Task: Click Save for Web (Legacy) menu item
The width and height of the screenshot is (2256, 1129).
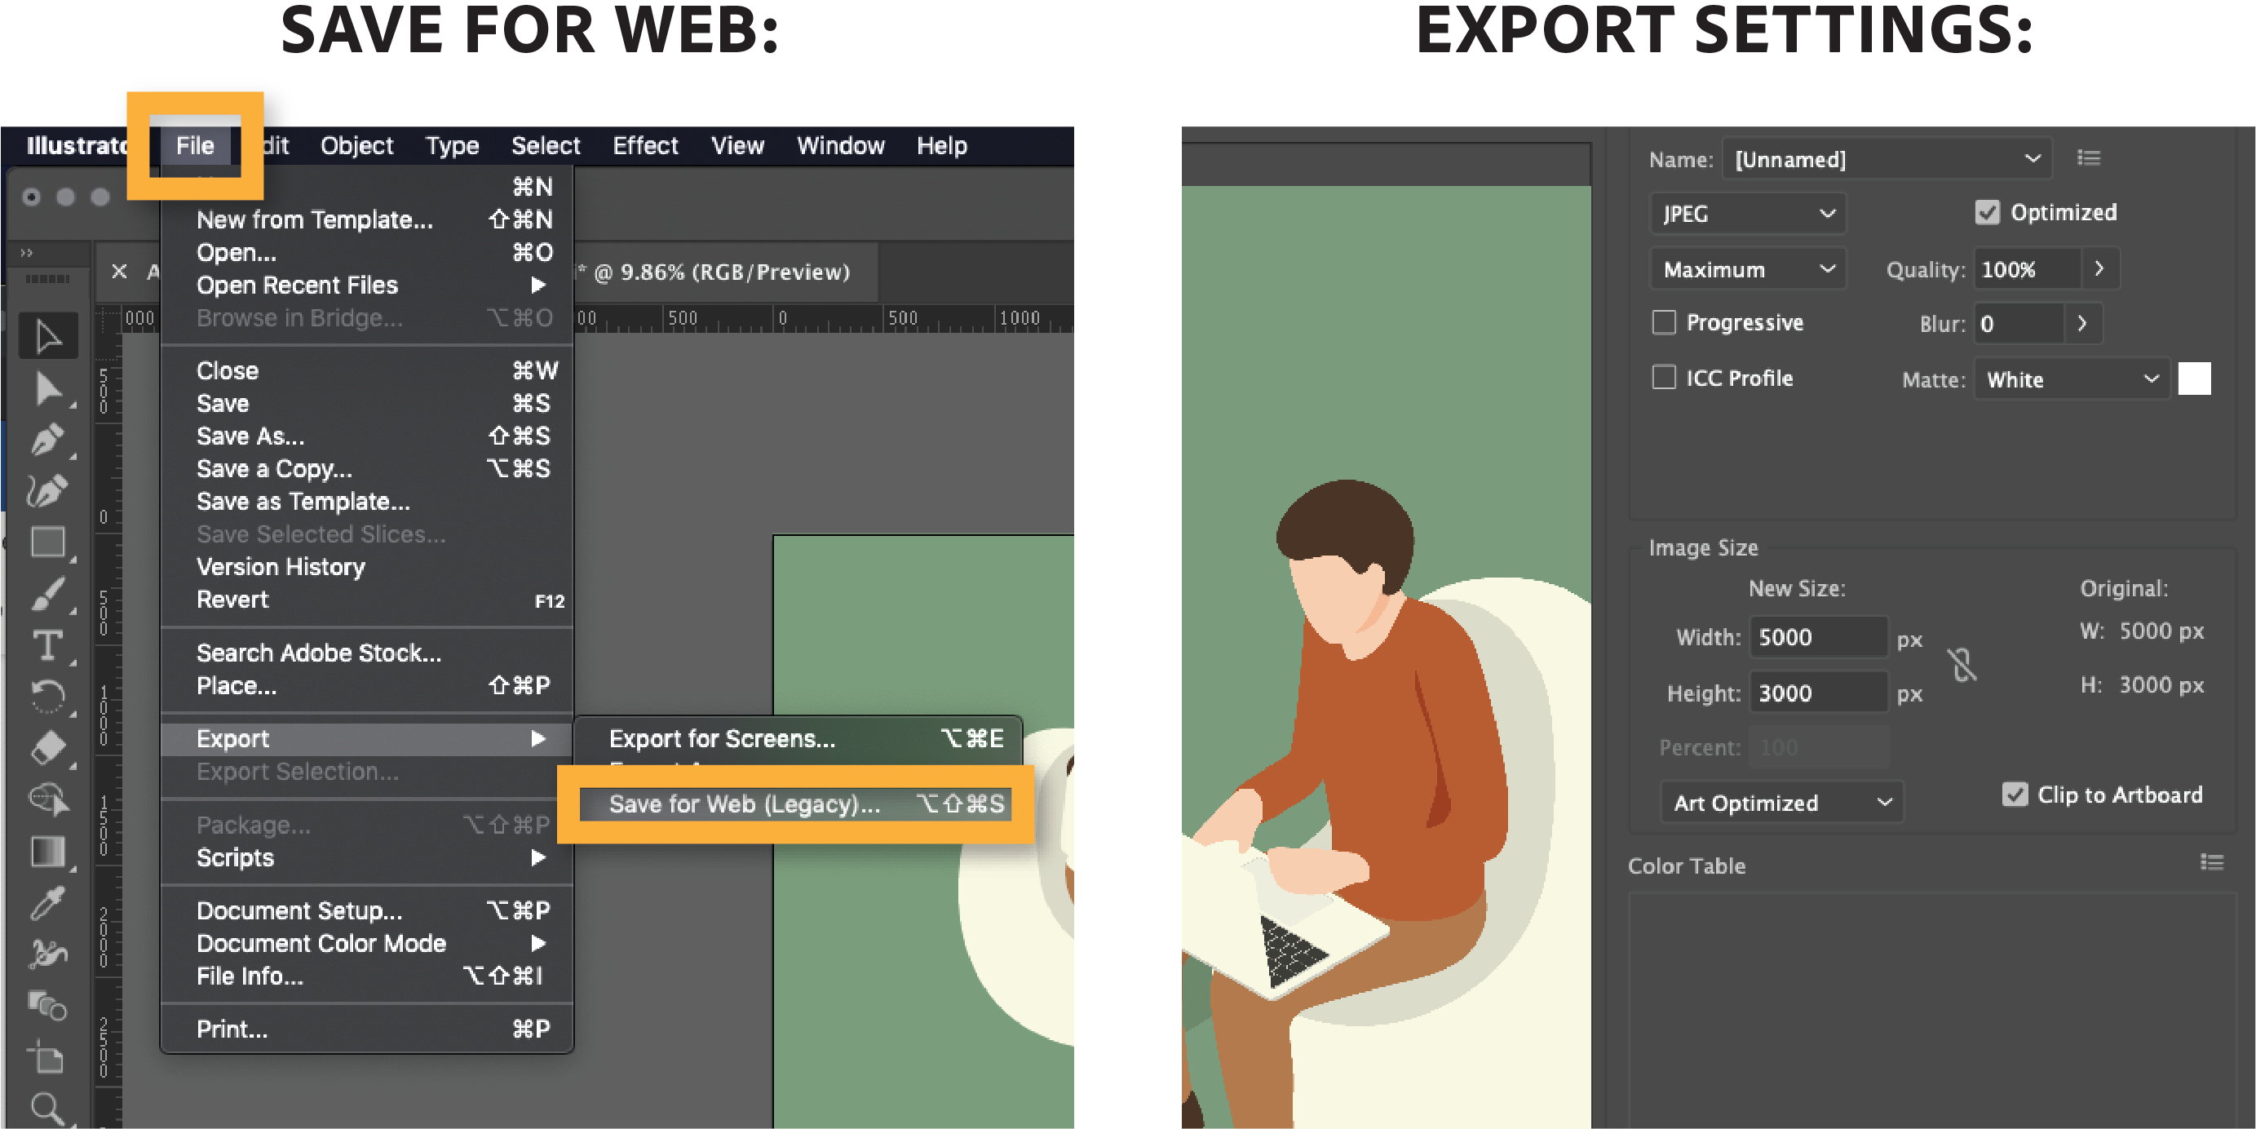Action: (745, 804)
